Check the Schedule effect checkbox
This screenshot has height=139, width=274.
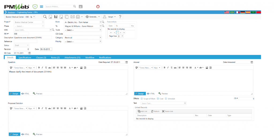coord(166,99)
